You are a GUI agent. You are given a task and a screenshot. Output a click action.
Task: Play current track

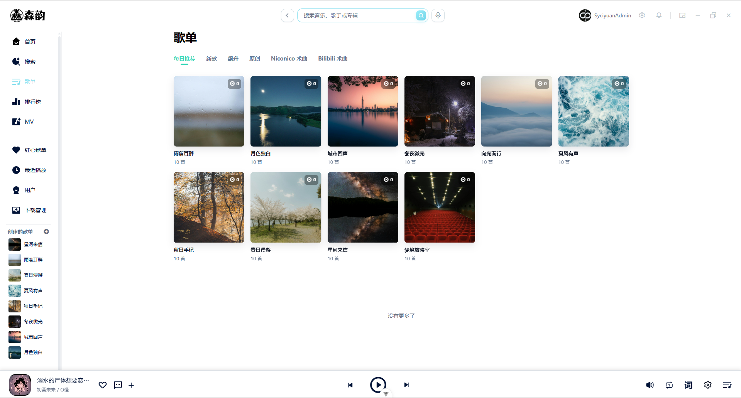coord(378,385)
